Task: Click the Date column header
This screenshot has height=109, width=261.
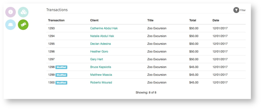Action: click(x=216, y=20)
